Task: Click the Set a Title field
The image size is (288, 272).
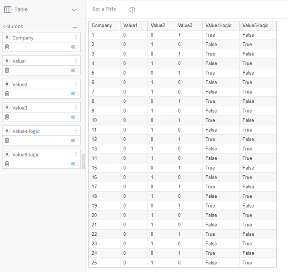Action: coord(104,9)
